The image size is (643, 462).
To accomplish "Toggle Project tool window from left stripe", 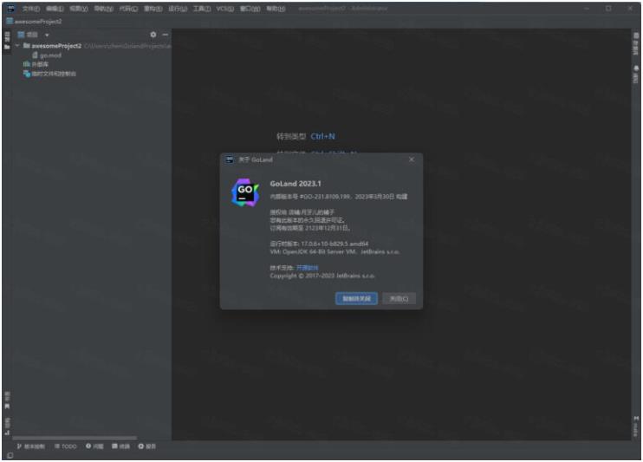I will 7,41.
